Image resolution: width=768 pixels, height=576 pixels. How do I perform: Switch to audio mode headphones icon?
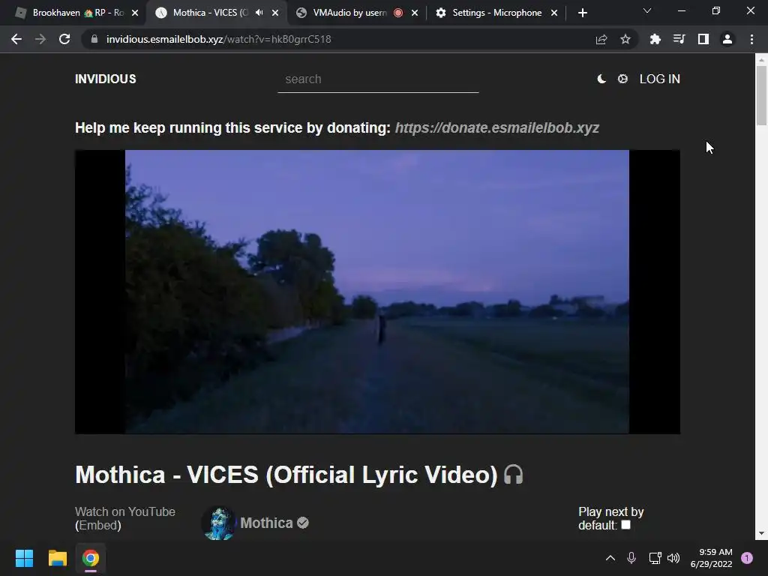[513, 474]
